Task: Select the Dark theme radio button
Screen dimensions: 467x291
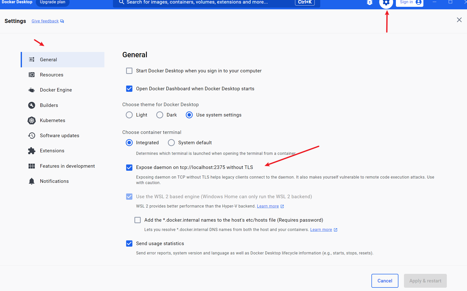Action: [160, 115]
